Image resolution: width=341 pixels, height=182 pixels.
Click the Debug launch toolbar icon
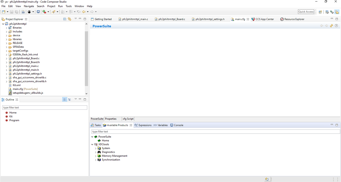(x=44, y=12)
